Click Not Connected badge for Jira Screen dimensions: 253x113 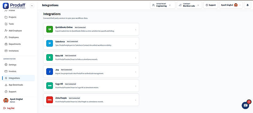66,70
